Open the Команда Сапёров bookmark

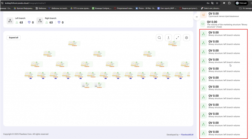pos(102,8)
